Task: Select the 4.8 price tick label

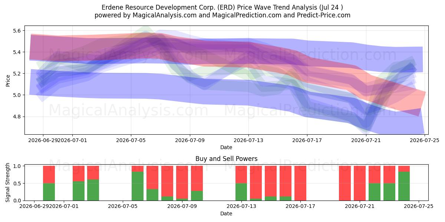Action: pyautogui.click(x=18, y=117)
